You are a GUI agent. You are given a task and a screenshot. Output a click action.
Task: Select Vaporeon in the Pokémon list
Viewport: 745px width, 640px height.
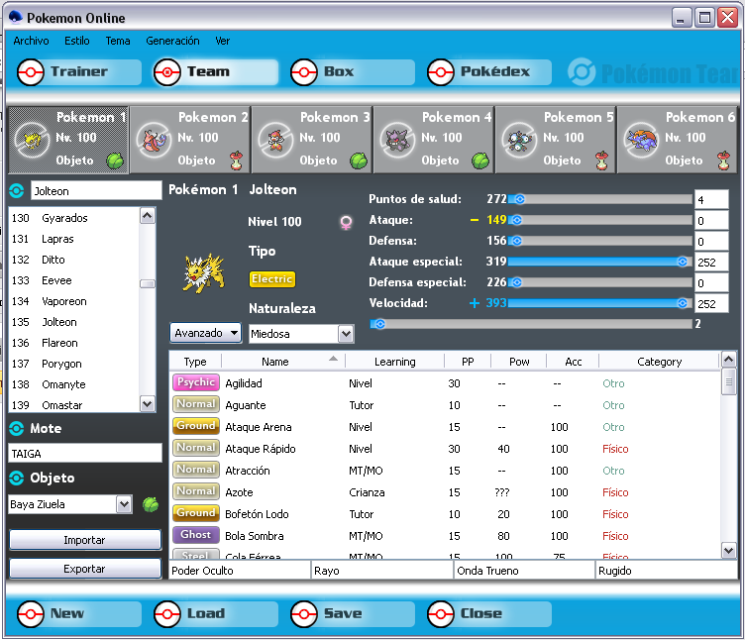point(74,301)
